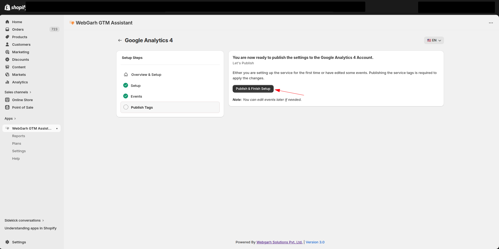Open the Analytics menu item
The image size is (499, 249).
[32, 82]
